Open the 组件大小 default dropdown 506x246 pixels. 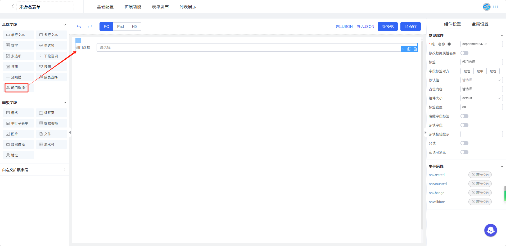point(481,98)
